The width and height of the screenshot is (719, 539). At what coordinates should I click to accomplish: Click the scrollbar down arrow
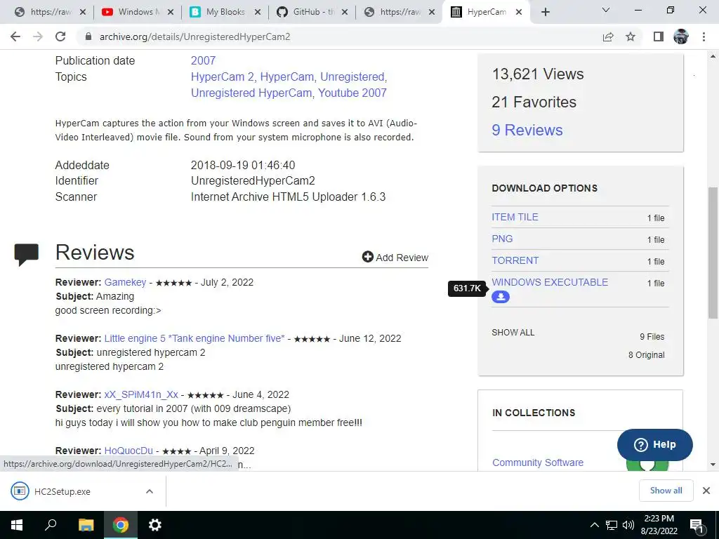[713, 465]
